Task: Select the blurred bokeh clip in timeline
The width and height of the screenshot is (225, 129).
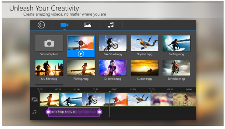Action: tap(162, 100)
